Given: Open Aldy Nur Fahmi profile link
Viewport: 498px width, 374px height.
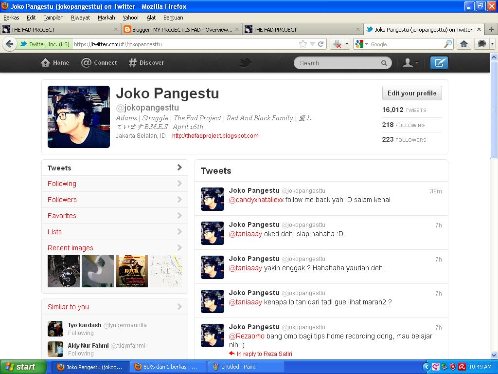Looking at the screenshot, I should click(89, 345).
